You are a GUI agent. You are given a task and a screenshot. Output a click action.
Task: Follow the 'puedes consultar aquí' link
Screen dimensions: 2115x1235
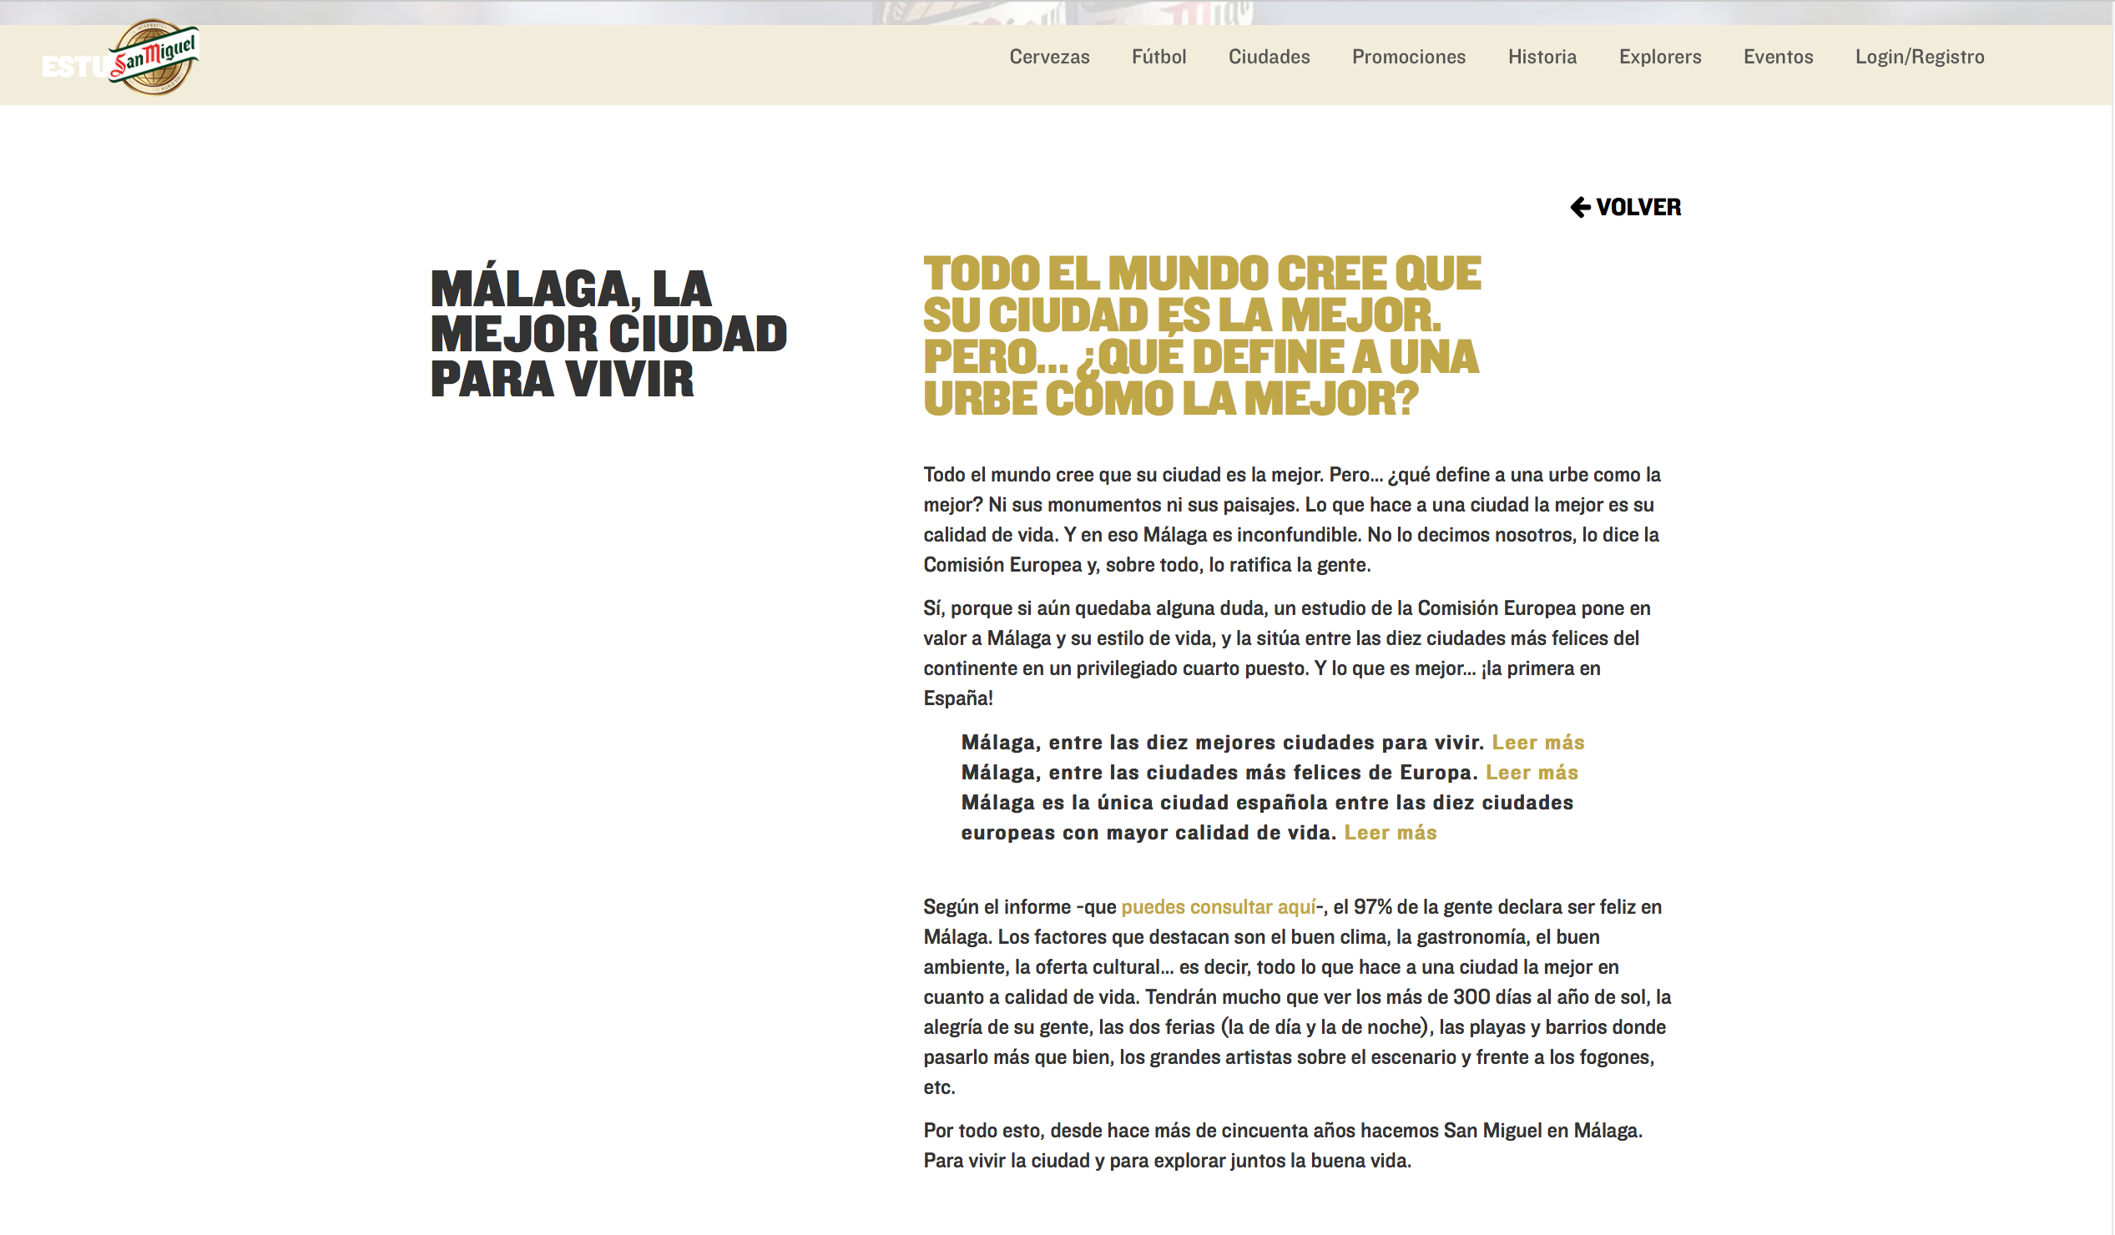point(1219,907)
